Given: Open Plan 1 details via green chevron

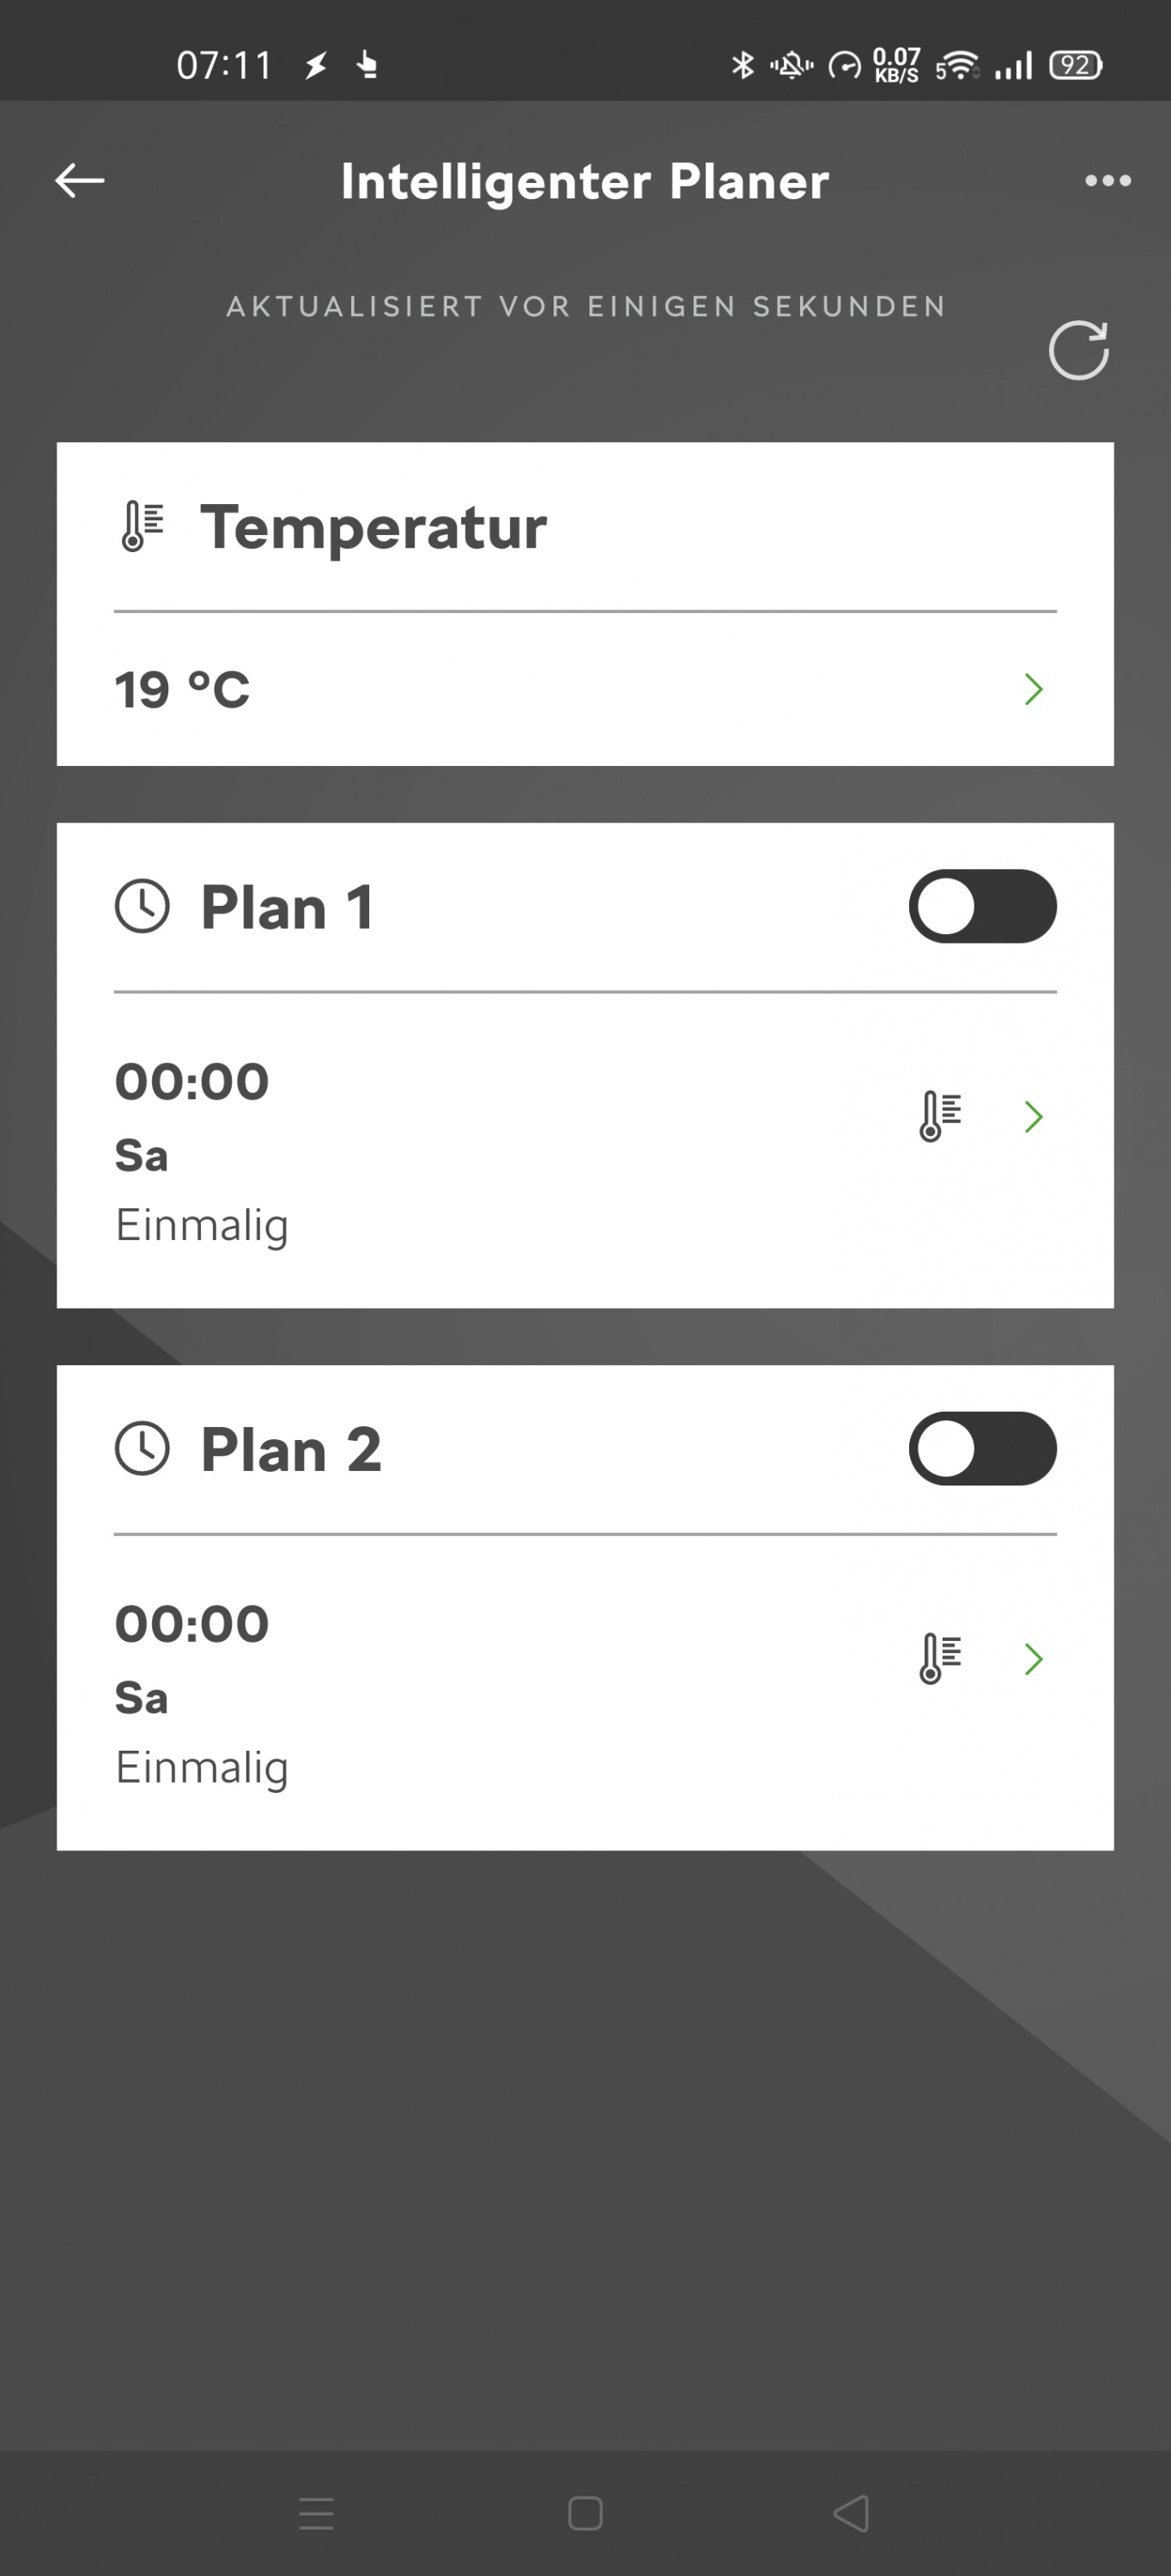Looking at the screenshot, I should (1034, 1117).
